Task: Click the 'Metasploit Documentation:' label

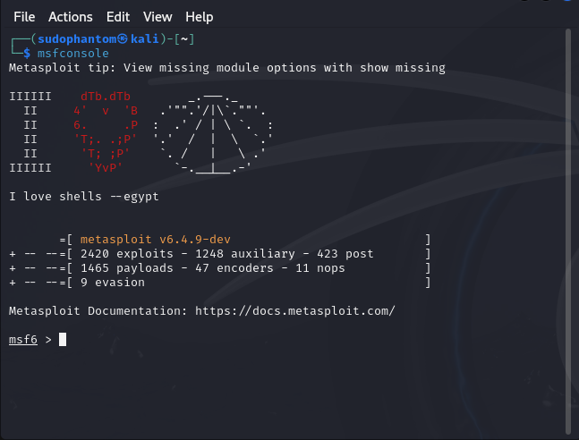Action: point(98,311)
